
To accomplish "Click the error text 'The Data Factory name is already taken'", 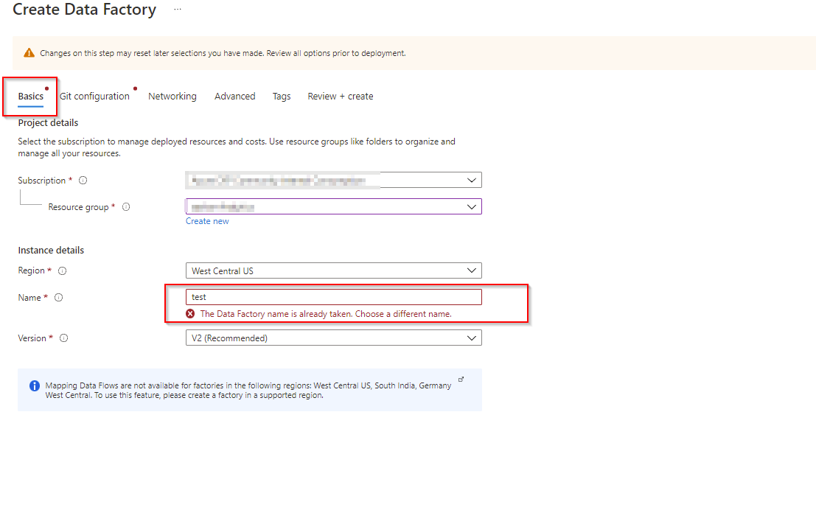I will click(x=326, y=314).
